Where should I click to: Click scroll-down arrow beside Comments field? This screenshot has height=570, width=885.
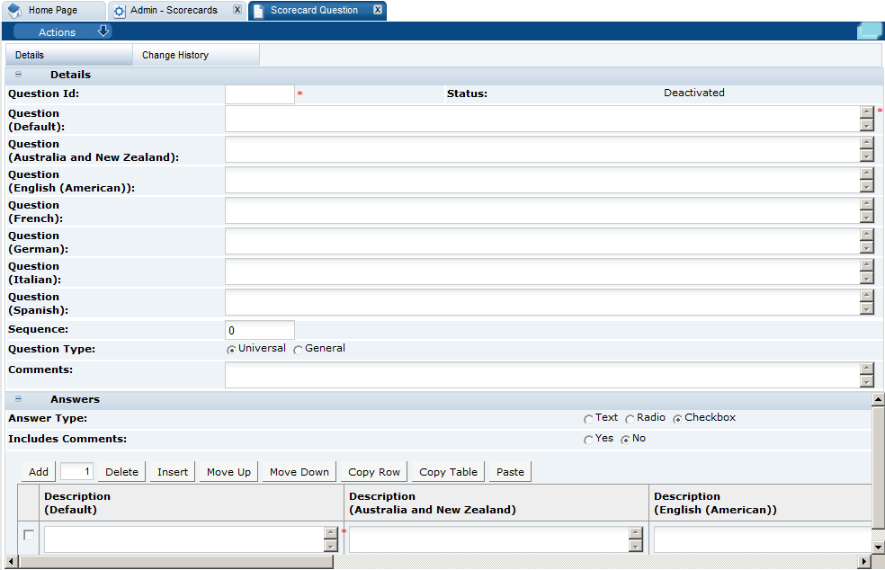[x=865, y=381]
